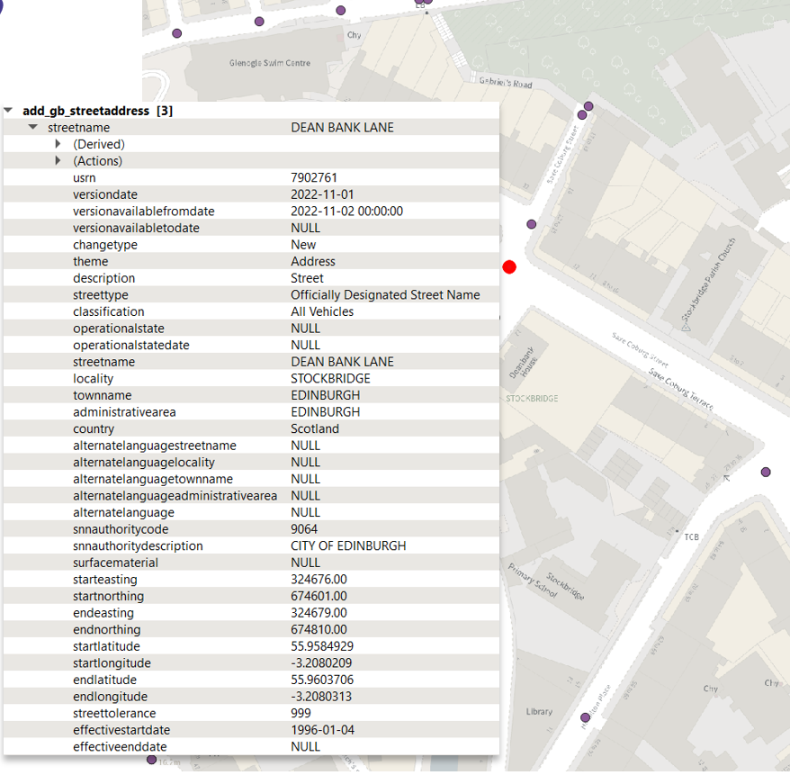This screenshot has height=775, width=790.
Task: Select the purple point near Saxe Coburg Terrace
Action: coord(766,472)
